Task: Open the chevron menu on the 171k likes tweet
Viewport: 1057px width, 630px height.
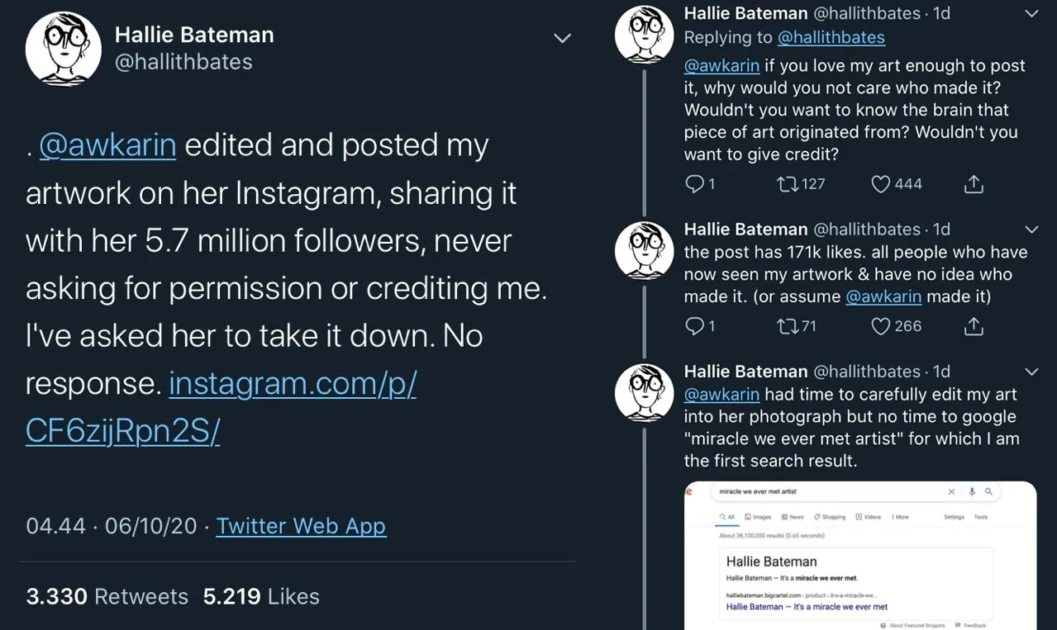Action: point(1031,229)
